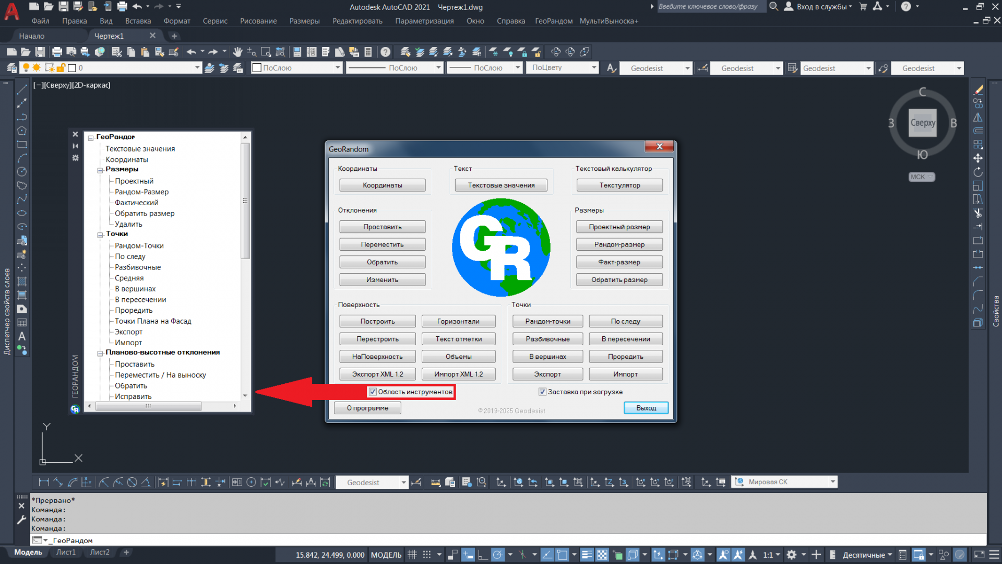The height and width of the screenshot is (564, 1002).
Task: Uncheck the Область инструментов checkbox
Action: (373, 392)
